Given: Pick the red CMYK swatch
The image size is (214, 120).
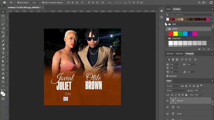Looking at the screenshot, I should point(171,34).
